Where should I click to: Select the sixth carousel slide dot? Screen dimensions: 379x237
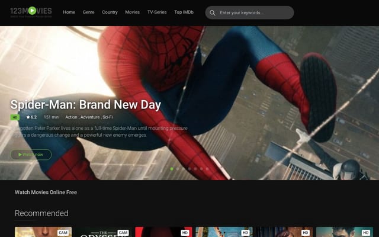click(201, 169)
